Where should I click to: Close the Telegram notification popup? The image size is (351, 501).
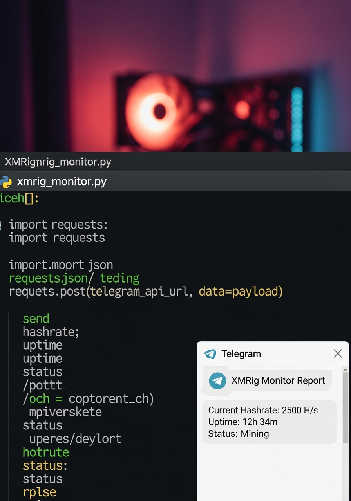point(338,354)
